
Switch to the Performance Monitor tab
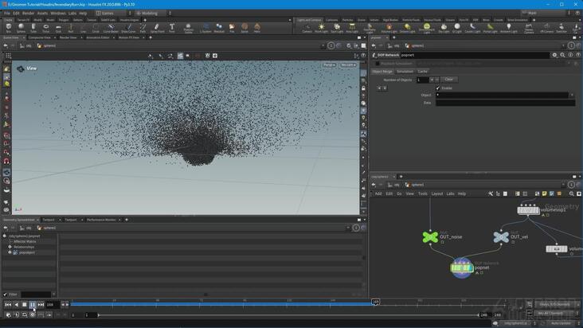click(x=101, y=220)
